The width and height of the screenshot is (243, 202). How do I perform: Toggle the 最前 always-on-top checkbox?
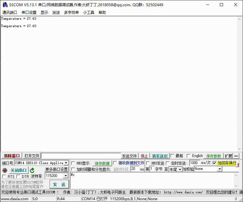click(172, 156)
